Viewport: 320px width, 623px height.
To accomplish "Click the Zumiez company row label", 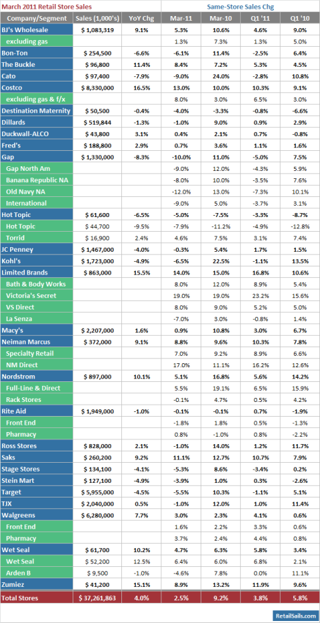I will pyautogui.click(x=37, y=584).
